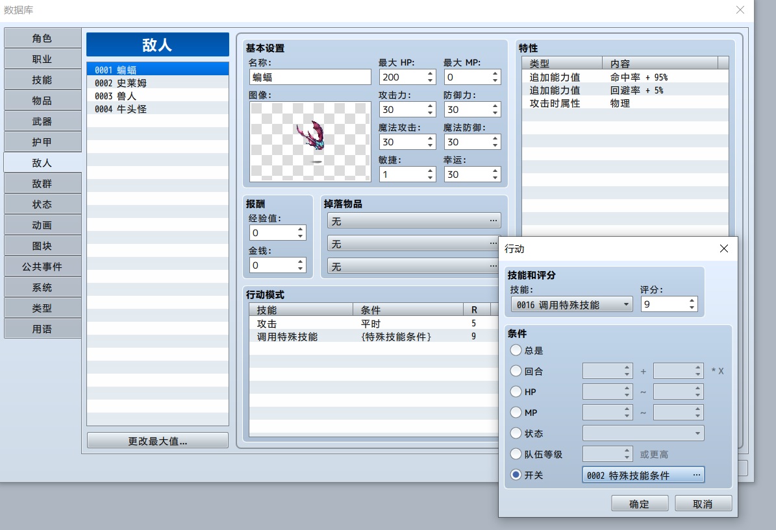
Task: Open the 敌群 tab
Action: [x=42, y=184]
